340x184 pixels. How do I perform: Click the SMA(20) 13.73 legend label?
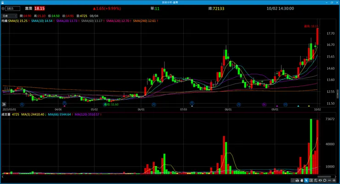[x=67, y=21]
